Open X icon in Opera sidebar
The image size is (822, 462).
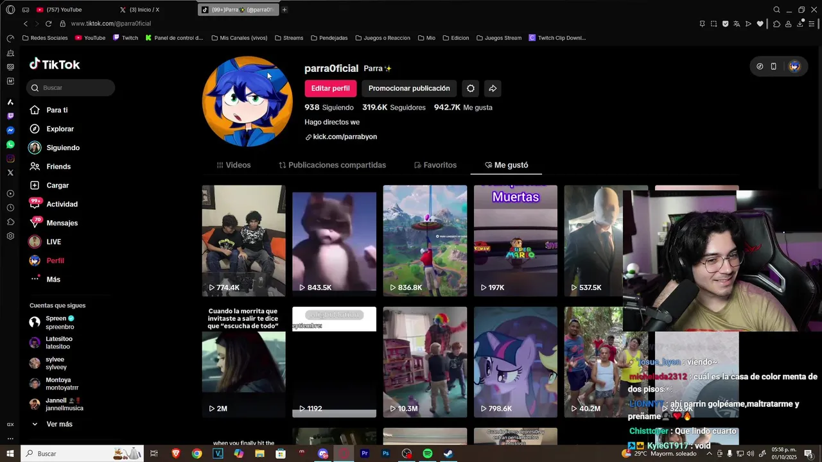tap(10, 173)
